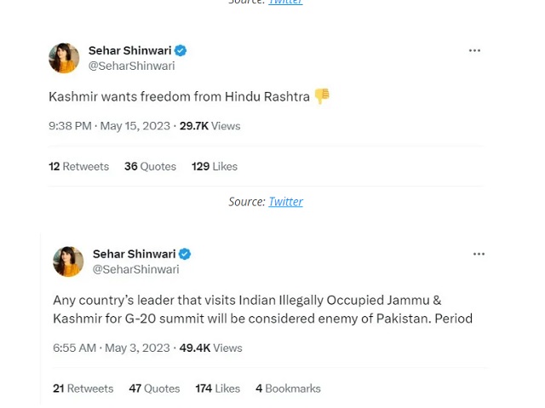
Task: View the 12 Retweets list
Action: point(78,167)
